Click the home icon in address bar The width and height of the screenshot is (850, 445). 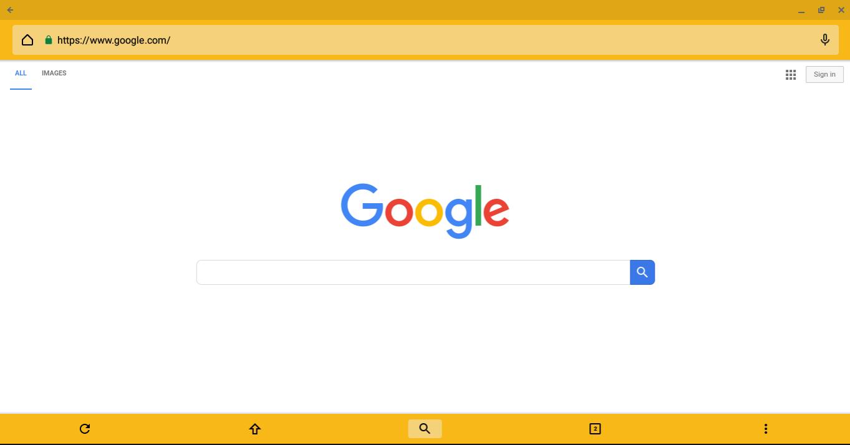click(27, 40)
